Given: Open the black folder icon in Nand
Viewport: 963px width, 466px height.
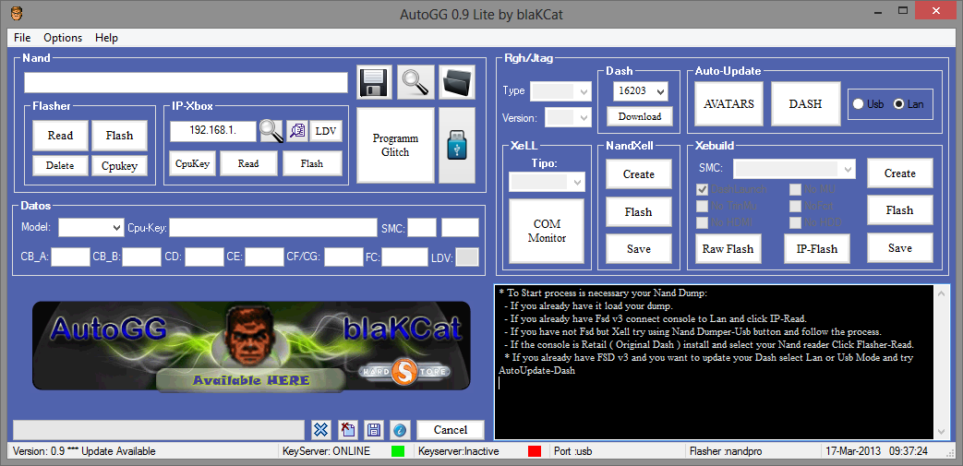Looking at the screenshot, I should (x=457, y=82).
